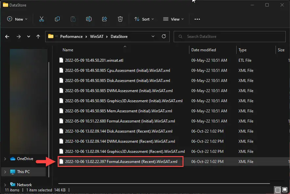Viewport: 290px width, 194px height.
Task: Select DWM.Assessment (Initial).WinSAT.xml file
Action: (x=119, y=91)
